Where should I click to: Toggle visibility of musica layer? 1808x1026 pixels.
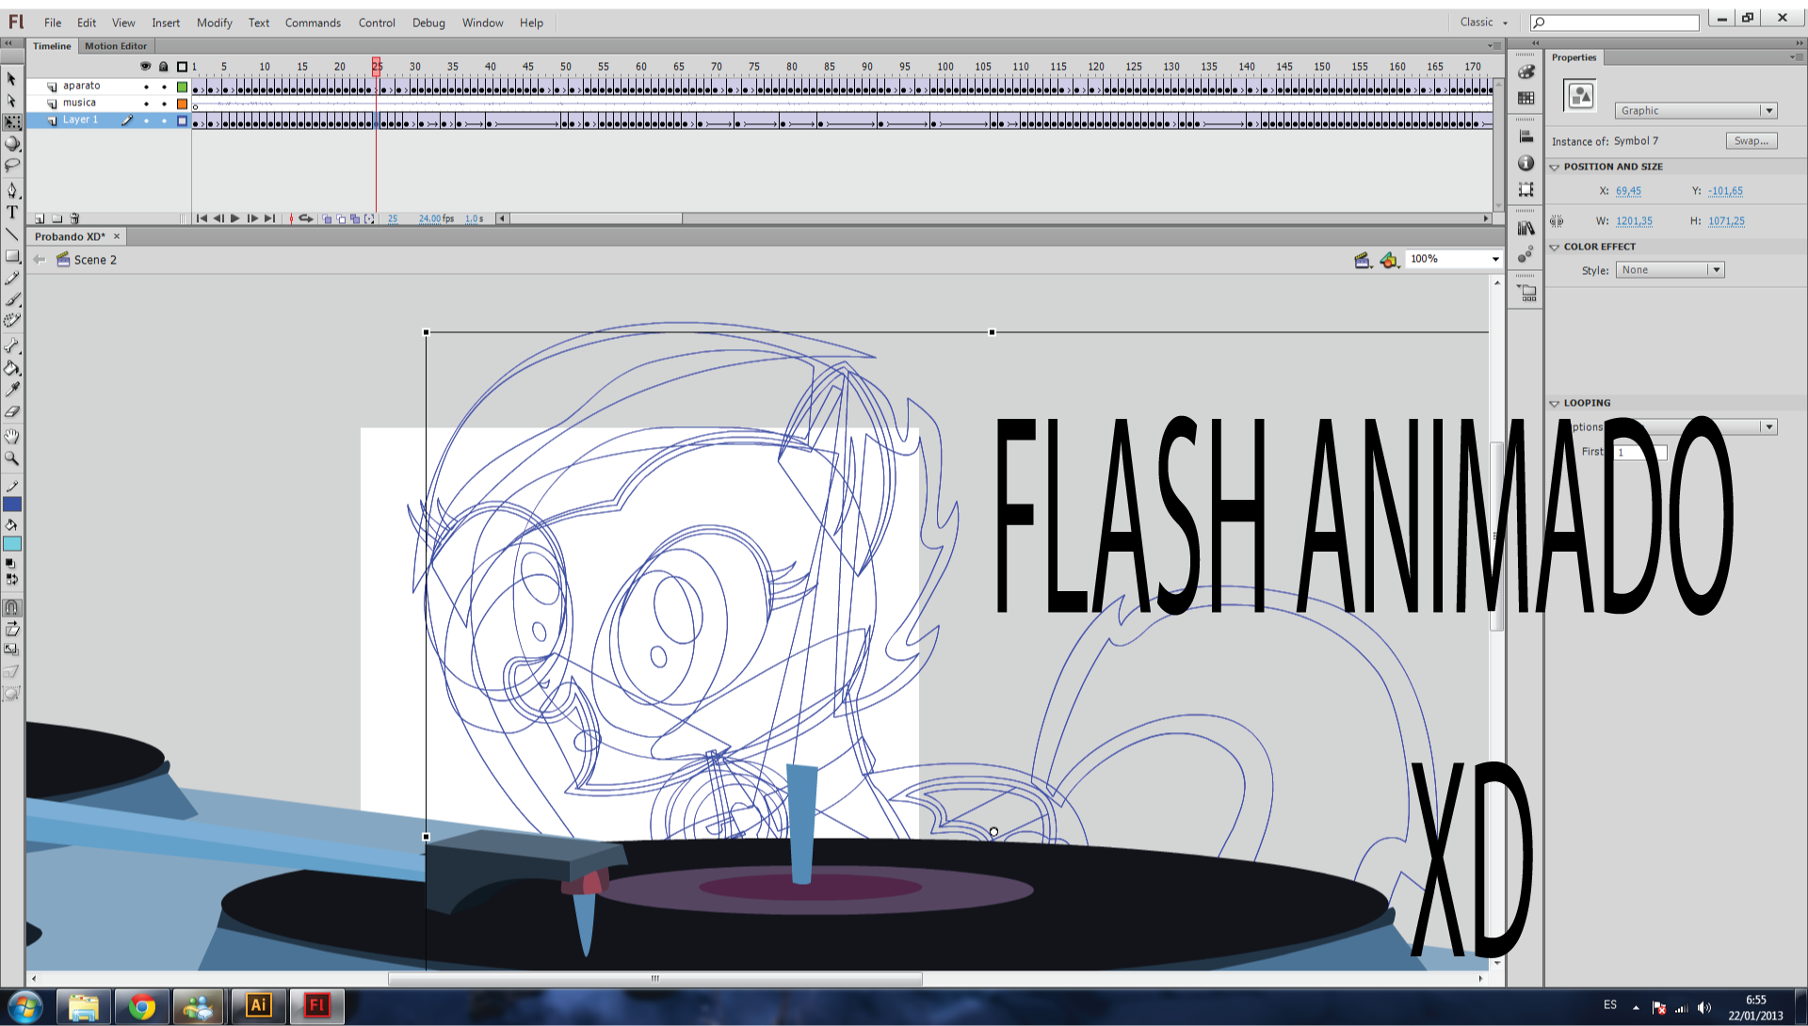click(146, 104)
